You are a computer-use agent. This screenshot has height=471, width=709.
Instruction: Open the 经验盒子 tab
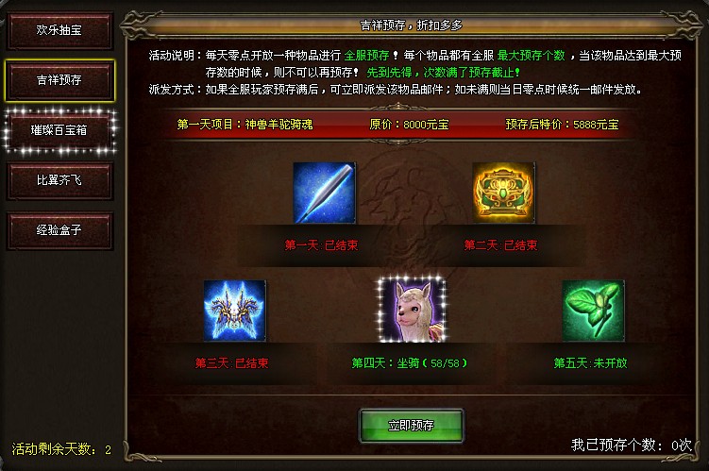[x=59, y=230]
